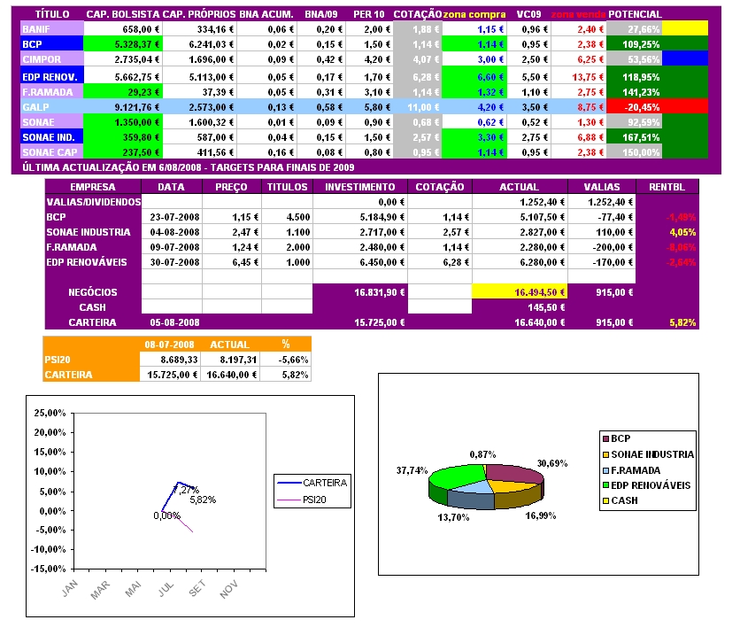This screenshot has width=740, height=643.
Task: Click the POTENCIAL column header
Action: click(635, 14)
